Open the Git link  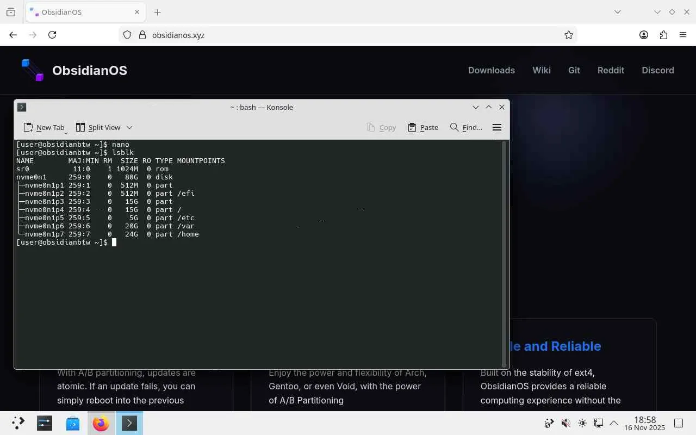click(x=574, y=70)
